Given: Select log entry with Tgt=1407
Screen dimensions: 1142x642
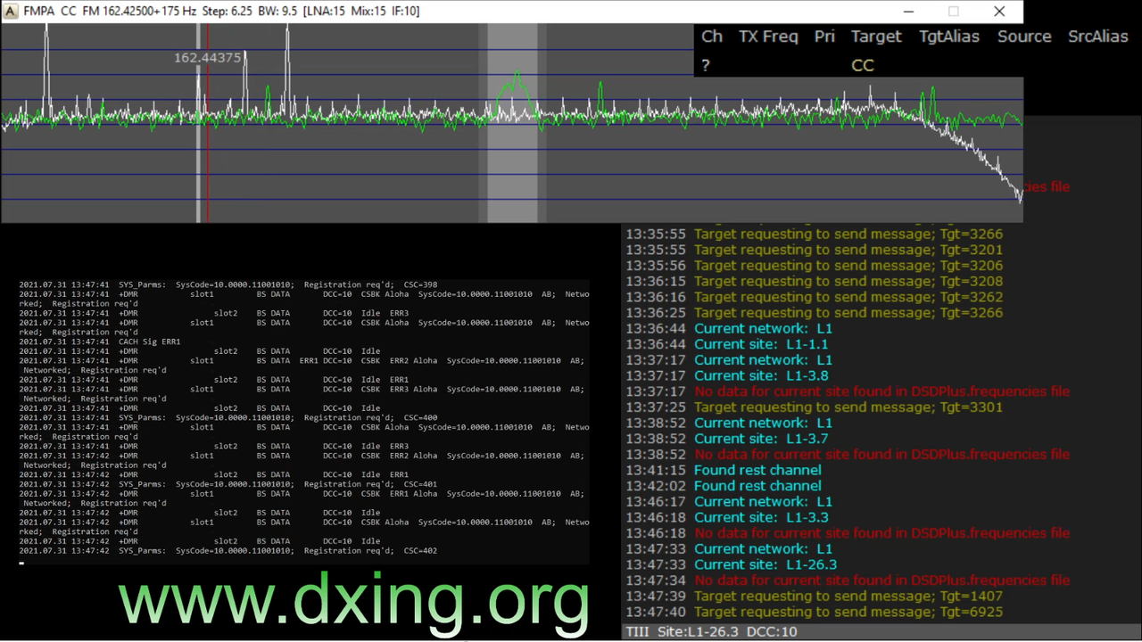Looking at the screenshot, I should [x=814, y=597].
